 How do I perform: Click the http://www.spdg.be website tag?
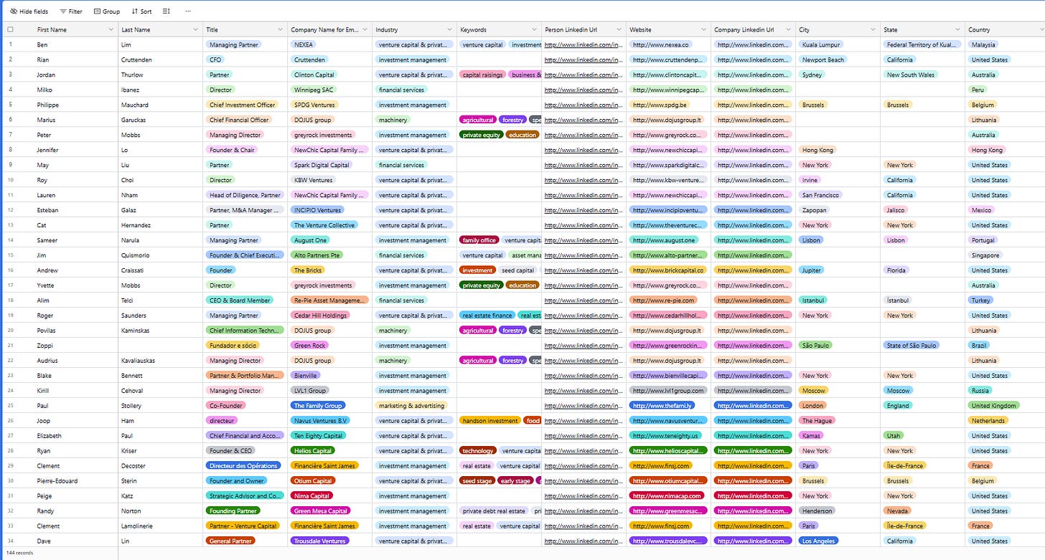[x=660, y=105]
